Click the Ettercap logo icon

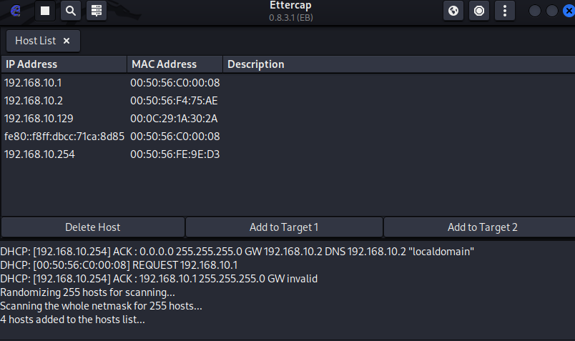click(16, 11)
